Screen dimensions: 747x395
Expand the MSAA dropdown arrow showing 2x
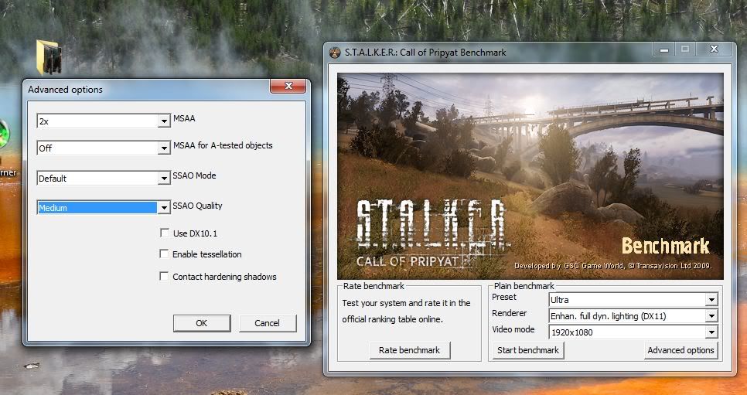point(164,121)
